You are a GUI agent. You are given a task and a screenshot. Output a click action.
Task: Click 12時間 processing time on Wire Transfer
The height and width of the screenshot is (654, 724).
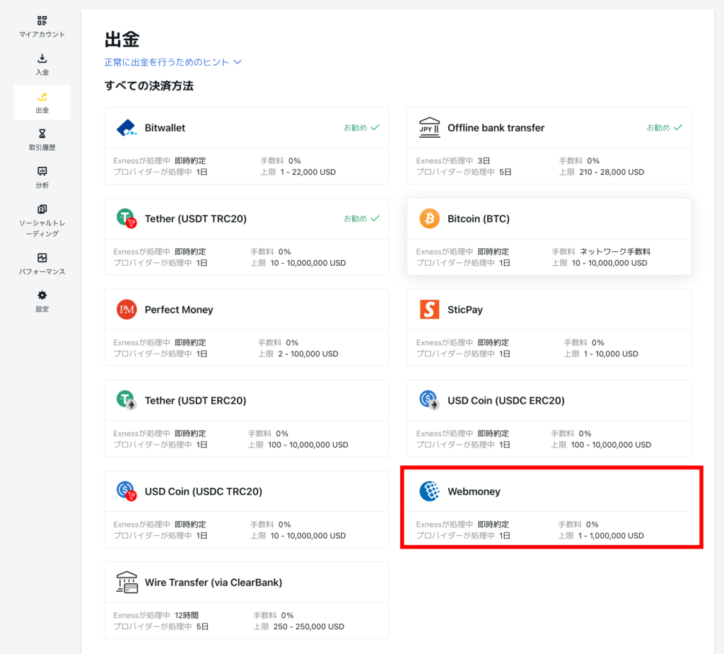(x=187, y=615)
